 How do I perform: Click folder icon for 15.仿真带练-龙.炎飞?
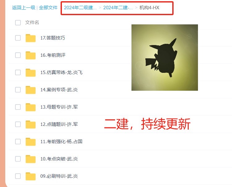31,73
